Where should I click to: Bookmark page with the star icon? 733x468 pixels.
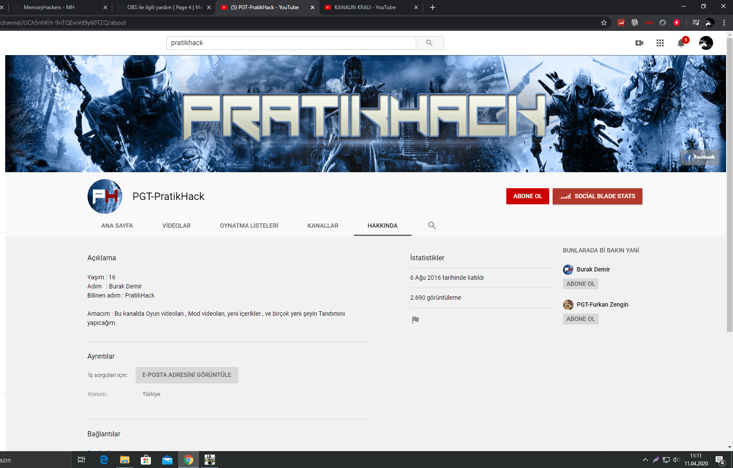click(604, 23)
